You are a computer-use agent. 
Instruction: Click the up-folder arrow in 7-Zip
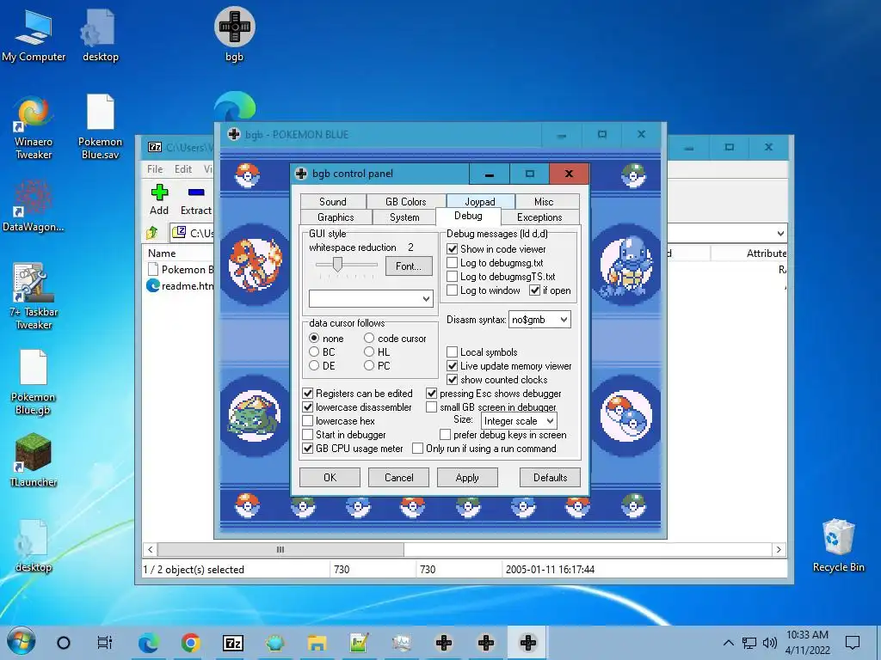pos(152,232)
